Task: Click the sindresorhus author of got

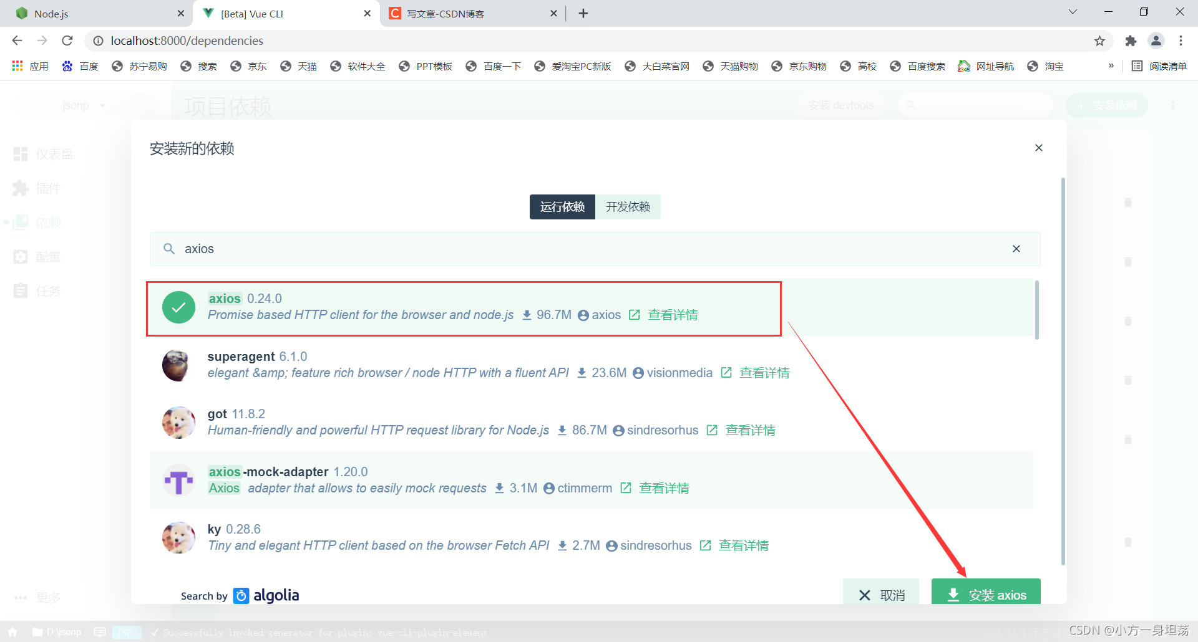Action: 663,430
